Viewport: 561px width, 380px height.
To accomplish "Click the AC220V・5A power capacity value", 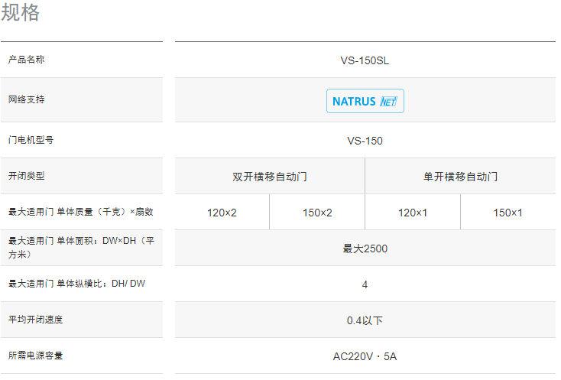I will [365, 356].
